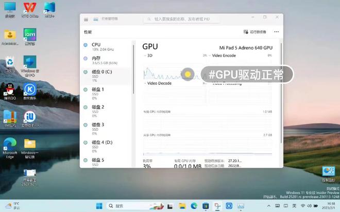Open Microsoft Edge desktop shortcut
340x212 pixels.
[x=10, y=148]
